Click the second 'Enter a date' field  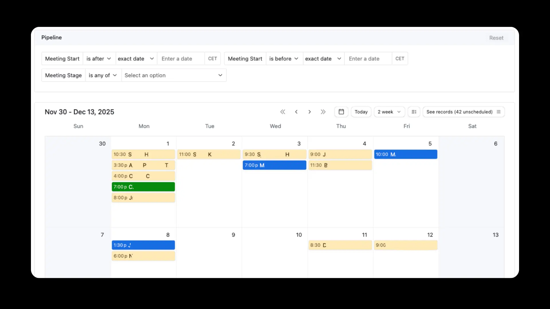pyautogui.click(x=368, y=59)
